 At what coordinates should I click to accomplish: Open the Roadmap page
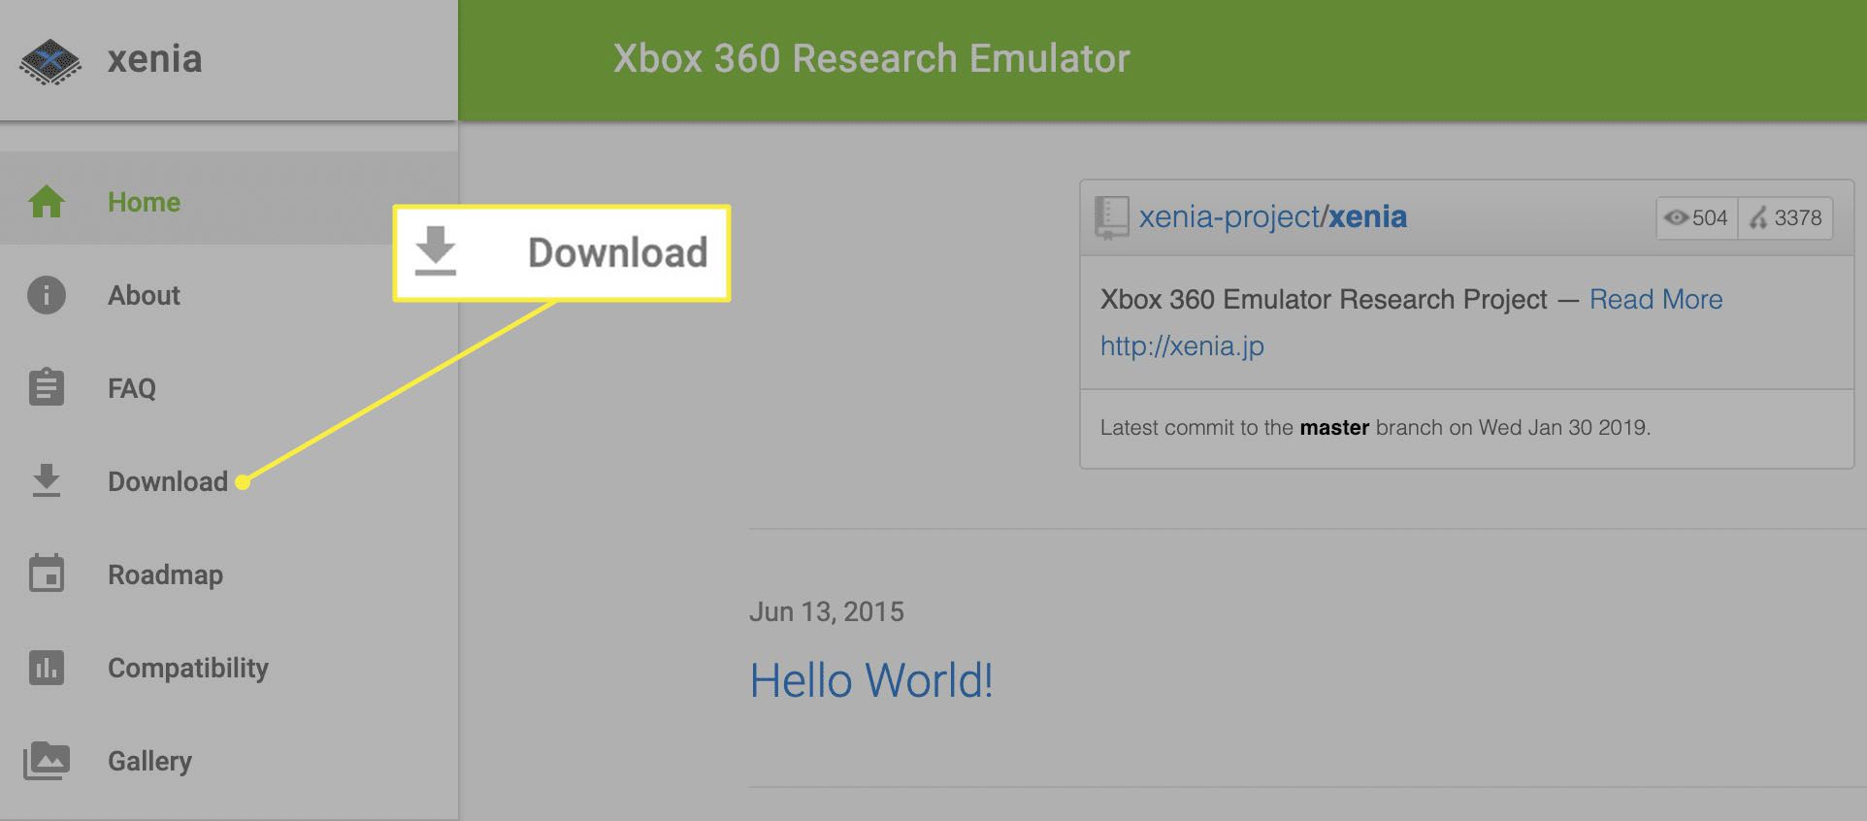coord(229,575)
